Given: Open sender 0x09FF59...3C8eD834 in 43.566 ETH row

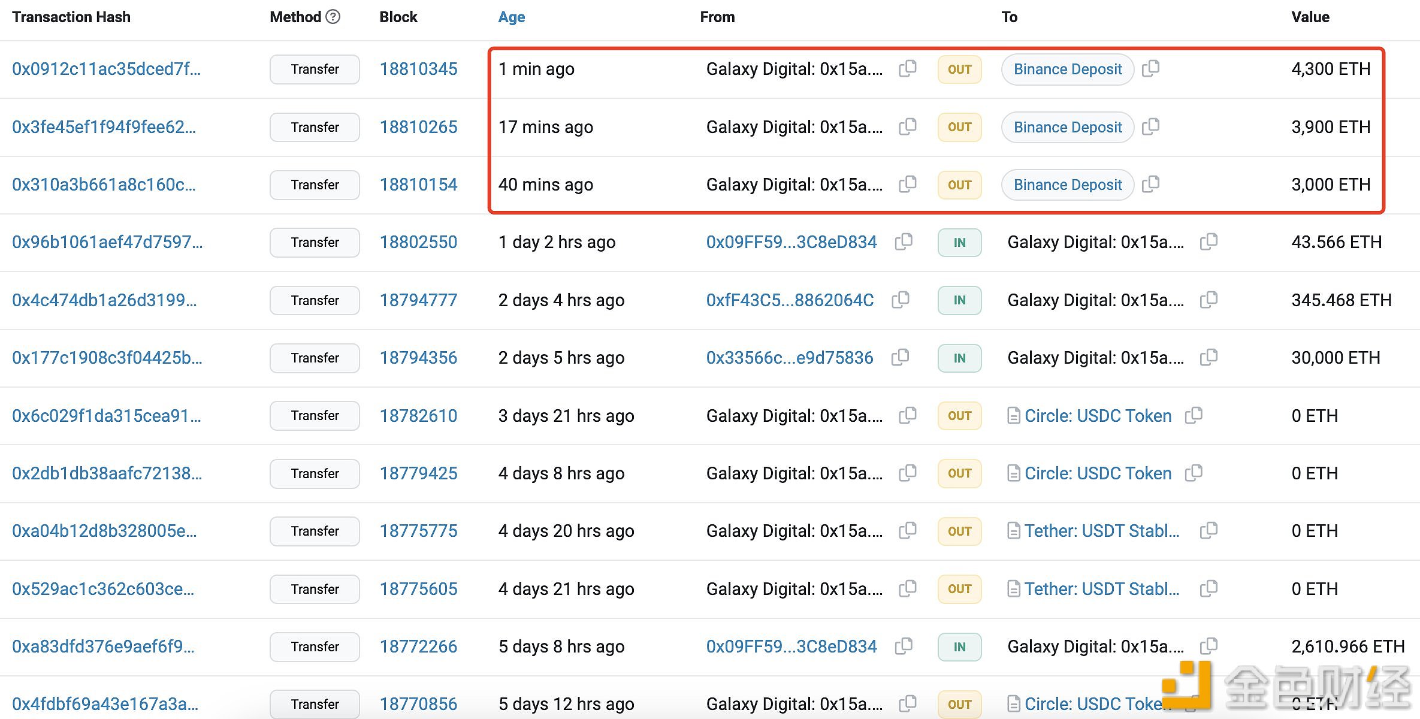Looking at the screenshot, I should (791, 242).
